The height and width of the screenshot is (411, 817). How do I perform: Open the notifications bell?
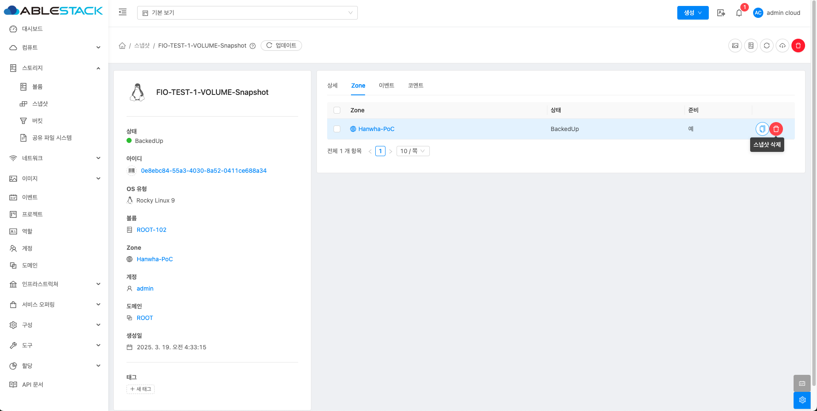click(x=739, y=13)
